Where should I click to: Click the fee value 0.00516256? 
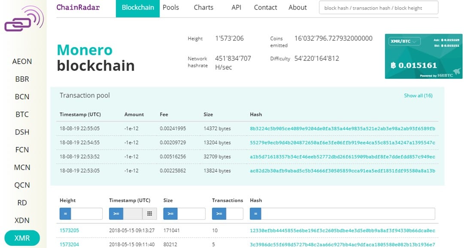pos(173,157)
